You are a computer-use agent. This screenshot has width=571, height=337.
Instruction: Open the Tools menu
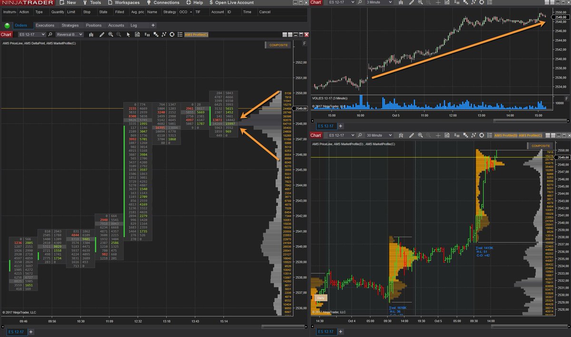(x=92, y=2)
